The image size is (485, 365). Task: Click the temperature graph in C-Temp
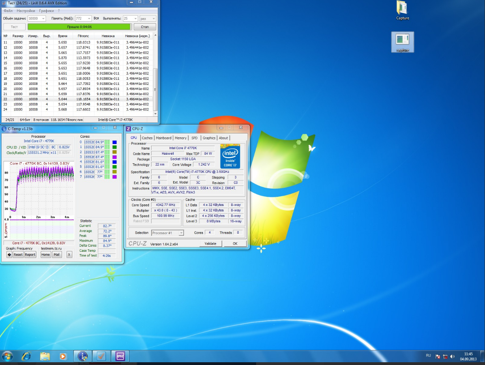click(x=39, y=190)
